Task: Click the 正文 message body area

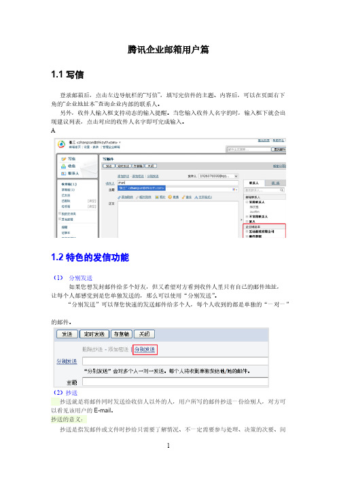Action: [178, 219]
